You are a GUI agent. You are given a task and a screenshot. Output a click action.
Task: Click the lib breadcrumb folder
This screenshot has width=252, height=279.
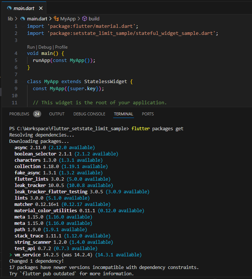10,19
